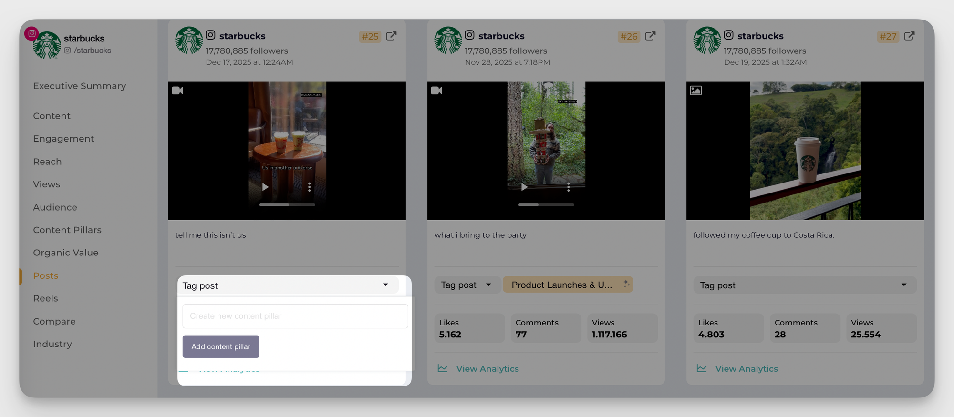The height and width of the screenshot is (417, 954).
Task: View Analytics for post #27
Action: [x=746, y=369]
